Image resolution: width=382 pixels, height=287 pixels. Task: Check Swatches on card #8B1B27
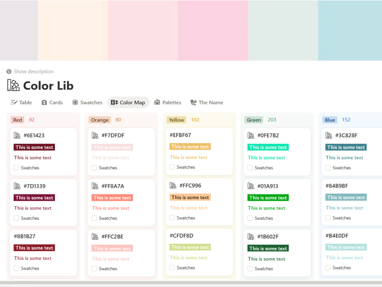pos(16,268)
